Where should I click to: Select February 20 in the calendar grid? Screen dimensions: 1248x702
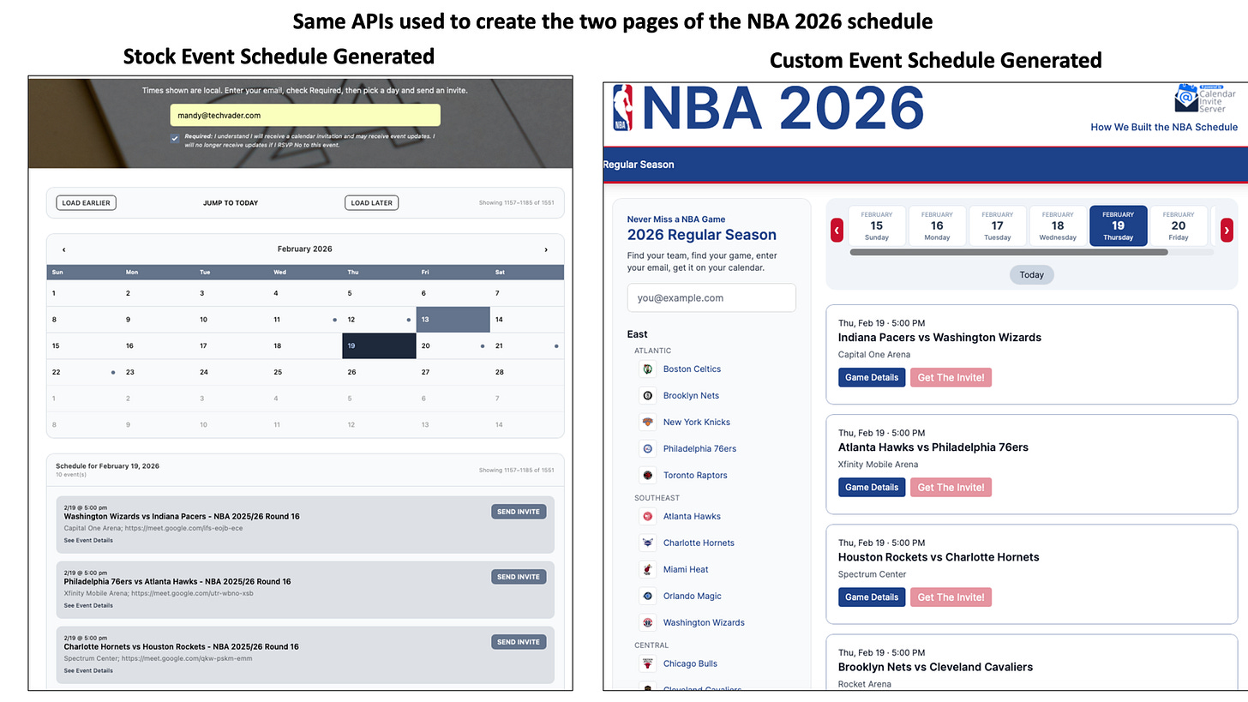click(x=453, y=346)
